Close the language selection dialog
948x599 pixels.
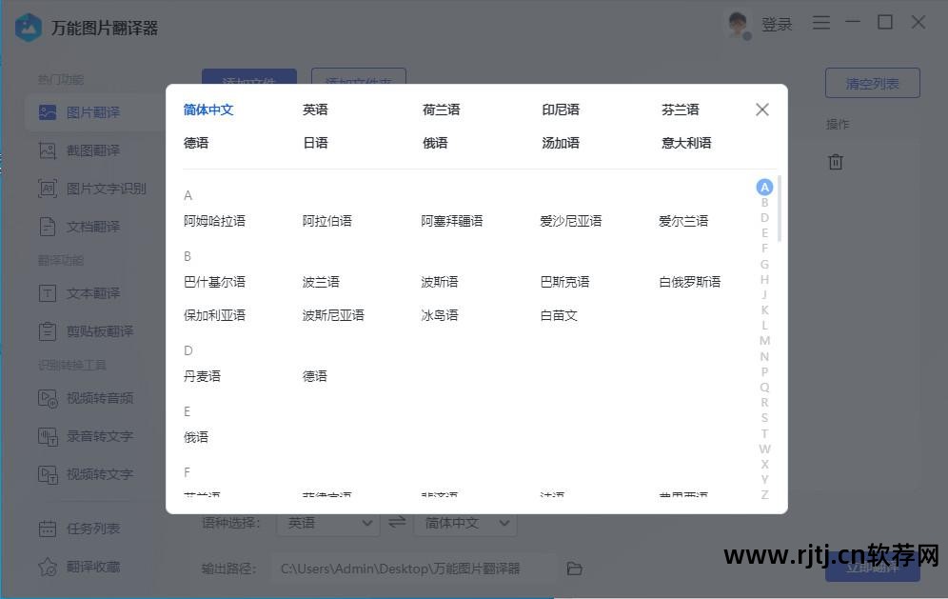tap(761, 110)
